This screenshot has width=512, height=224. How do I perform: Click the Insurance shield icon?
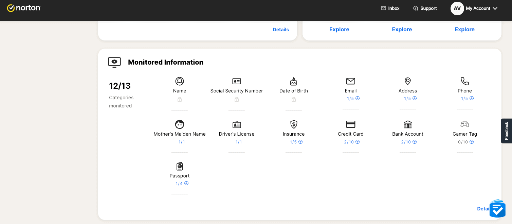(x=294, y=124)
